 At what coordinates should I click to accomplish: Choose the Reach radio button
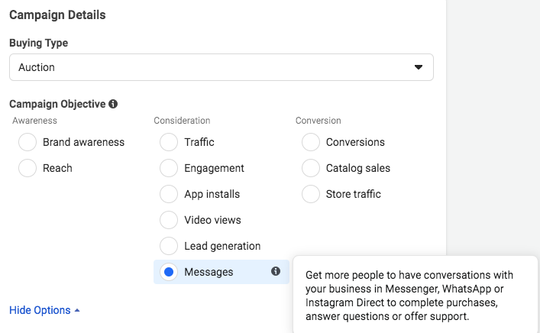27,168
